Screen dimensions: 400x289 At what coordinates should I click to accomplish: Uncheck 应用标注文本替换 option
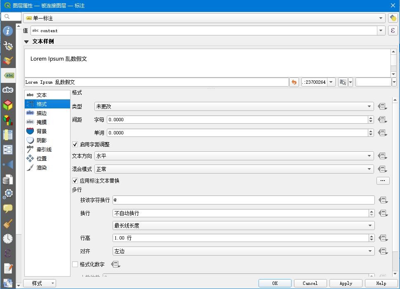tap(75, 181)
